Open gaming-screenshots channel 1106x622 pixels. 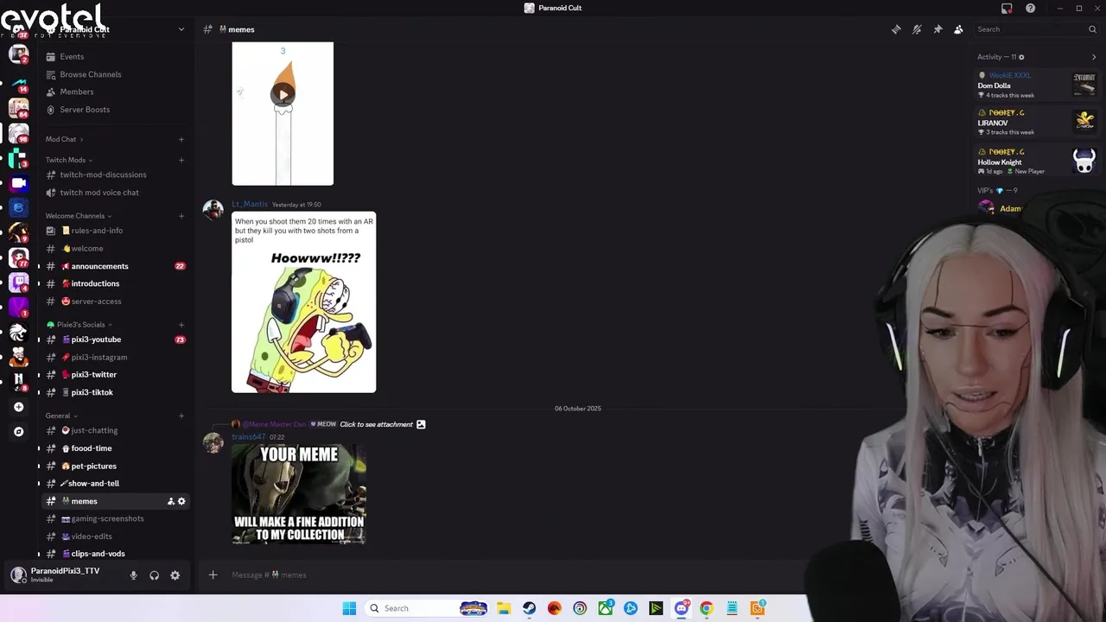[114, 518]
